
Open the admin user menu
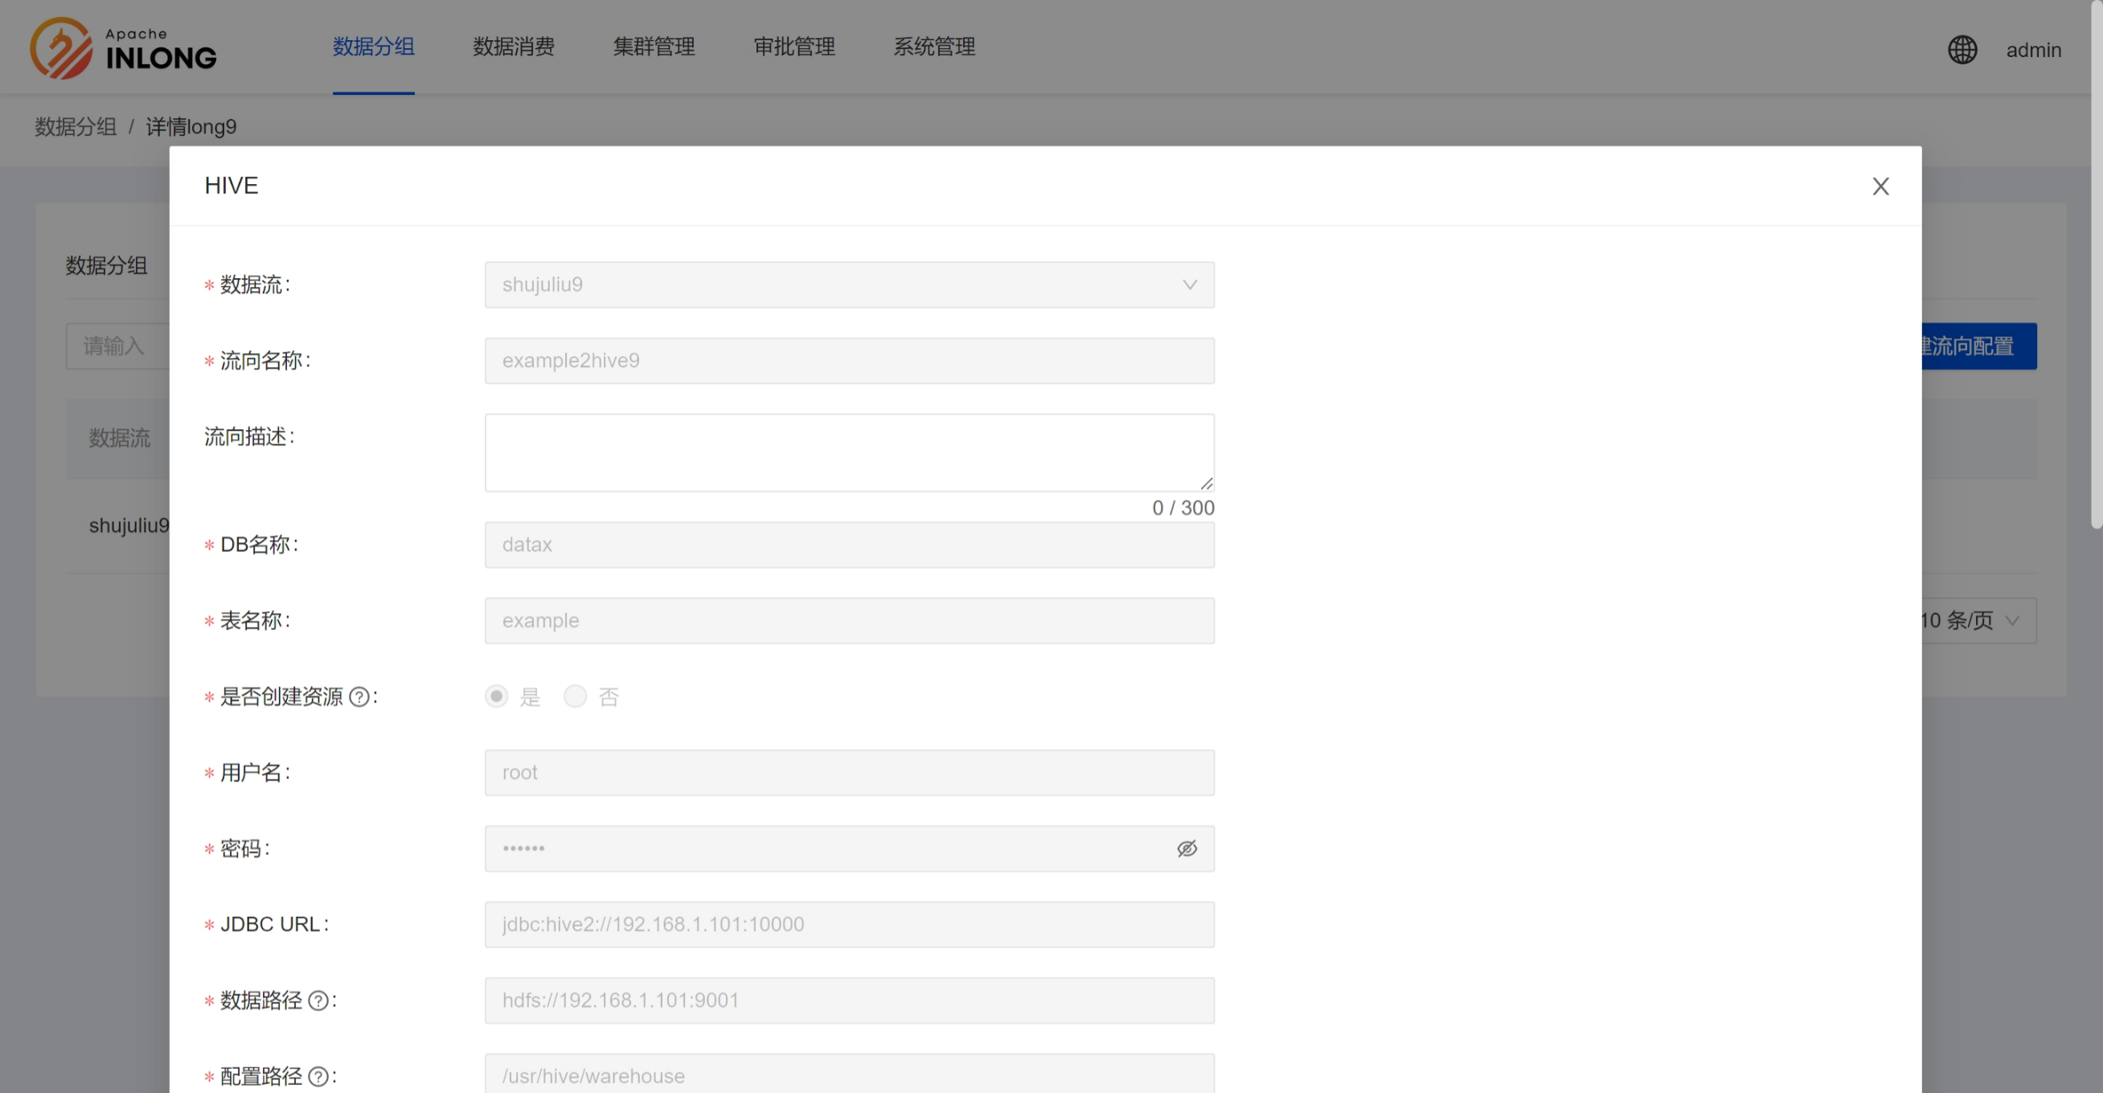pyautogui.click(x=2033, y=50)
